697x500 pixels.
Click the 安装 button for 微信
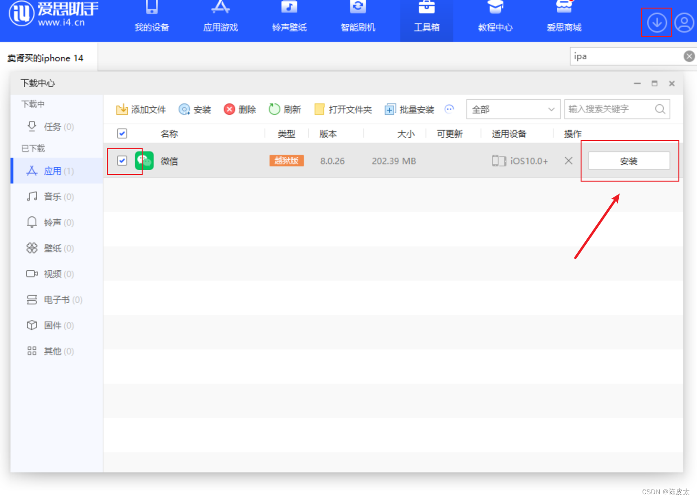(x=629, y=161)
